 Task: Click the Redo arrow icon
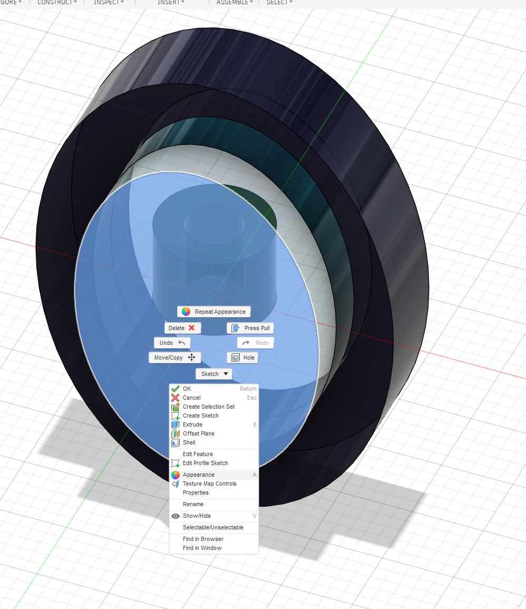[246, 343]
